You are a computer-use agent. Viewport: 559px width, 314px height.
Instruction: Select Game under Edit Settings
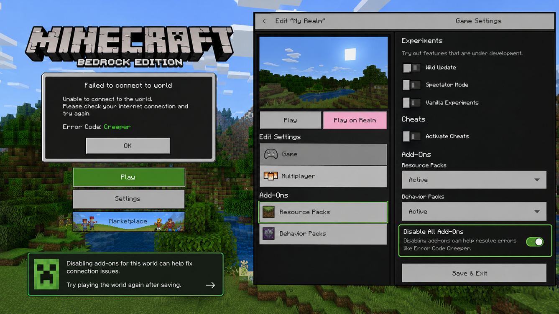(x=323, y=154)
